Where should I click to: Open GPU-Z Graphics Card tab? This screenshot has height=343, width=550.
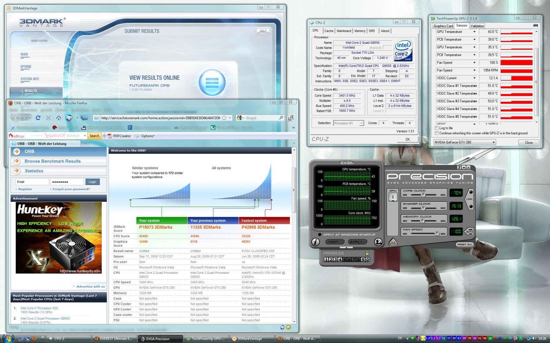443,26
